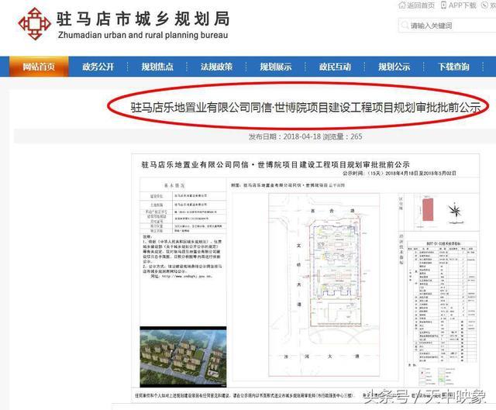The image size is (496, 410).
Task: Type in the 请输入关键词 search field
Action: click(448, 26)
